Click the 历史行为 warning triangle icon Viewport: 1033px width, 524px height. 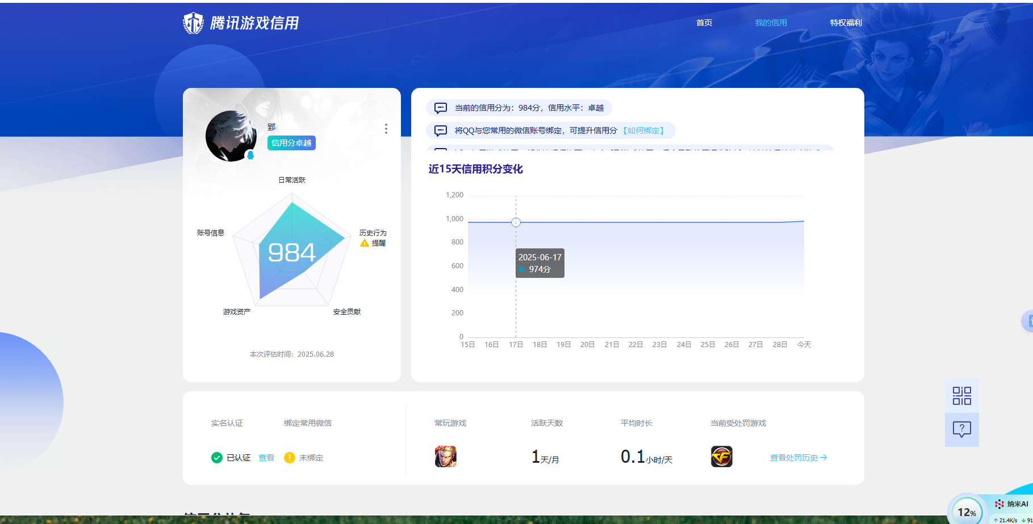click(x=365, y=243)
